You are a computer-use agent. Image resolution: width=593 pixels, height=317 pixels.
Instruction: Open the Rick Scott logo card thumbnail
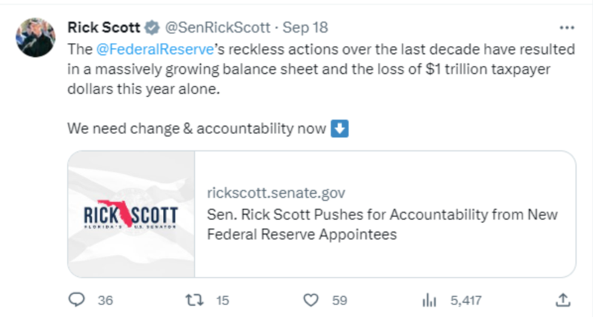point(131,214)
